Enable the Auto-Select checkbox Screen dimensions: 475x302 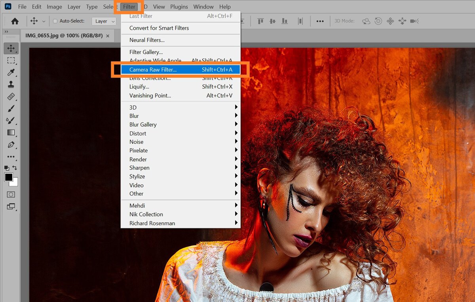[x=55, y=21]
